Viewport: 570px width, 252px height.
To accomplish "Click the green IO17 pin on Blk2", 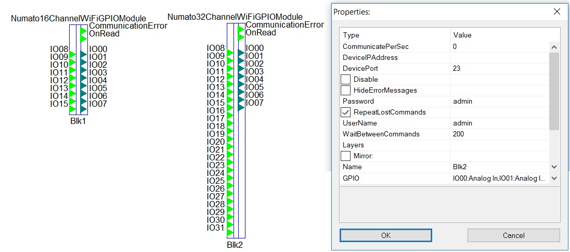I will (230, 123).
